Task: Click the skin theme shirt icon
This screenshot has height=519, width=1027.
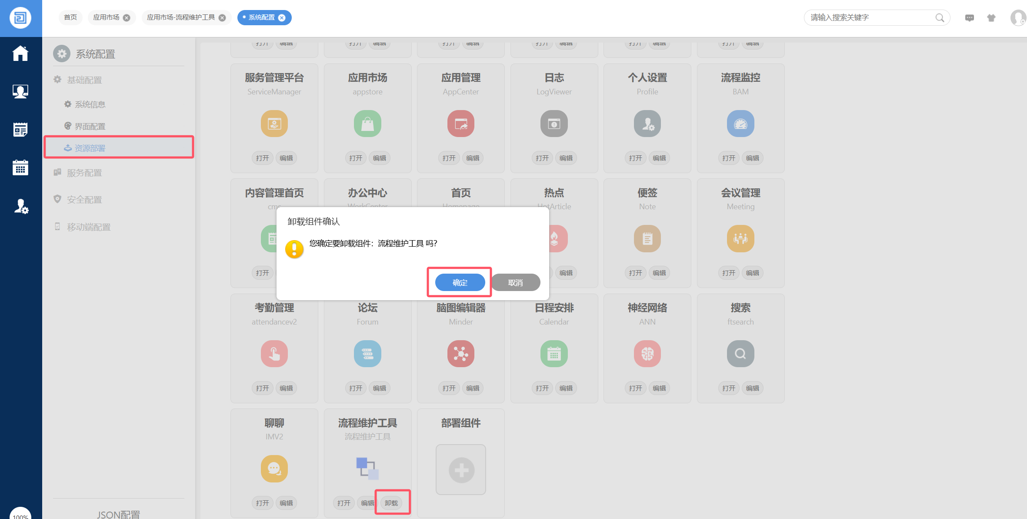Action: pyautogui.click(x=991, y=18)
